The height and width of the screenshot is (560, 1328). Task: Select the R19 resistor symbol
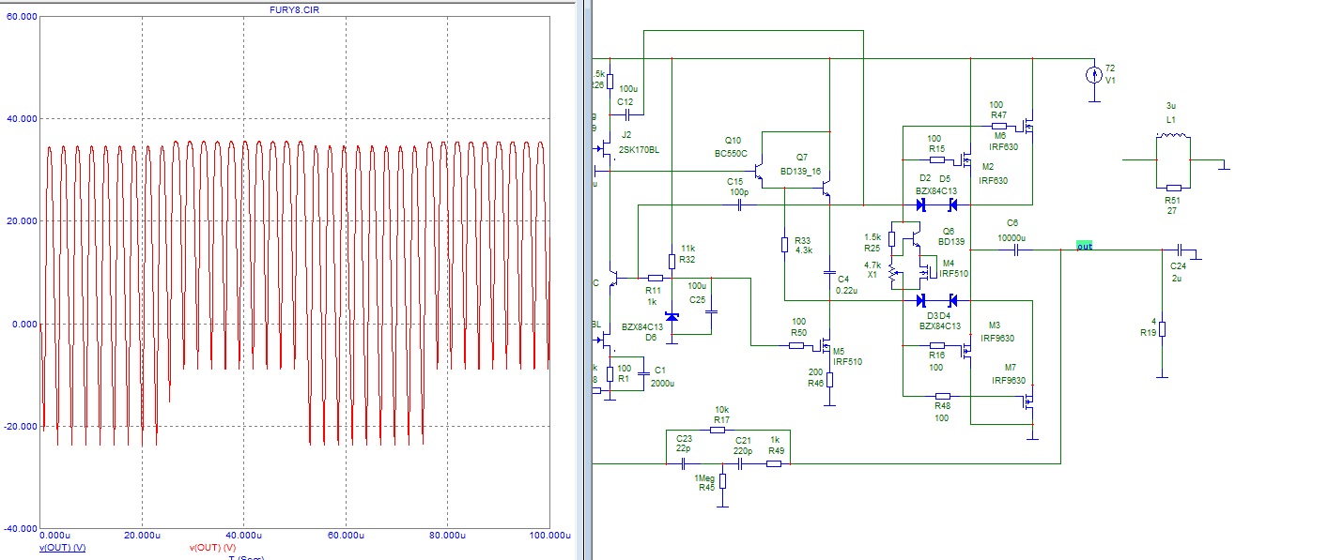pyautogui.click(x=1163, y=328)
